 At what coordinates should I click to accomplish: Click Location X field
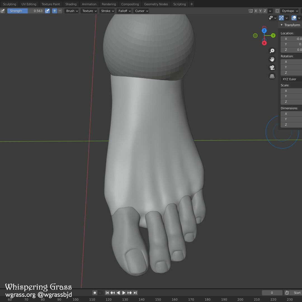(291, 39)
